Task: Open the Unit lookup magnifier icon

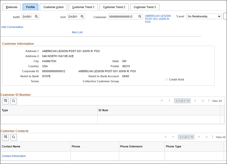Action: tap(82, 17)
